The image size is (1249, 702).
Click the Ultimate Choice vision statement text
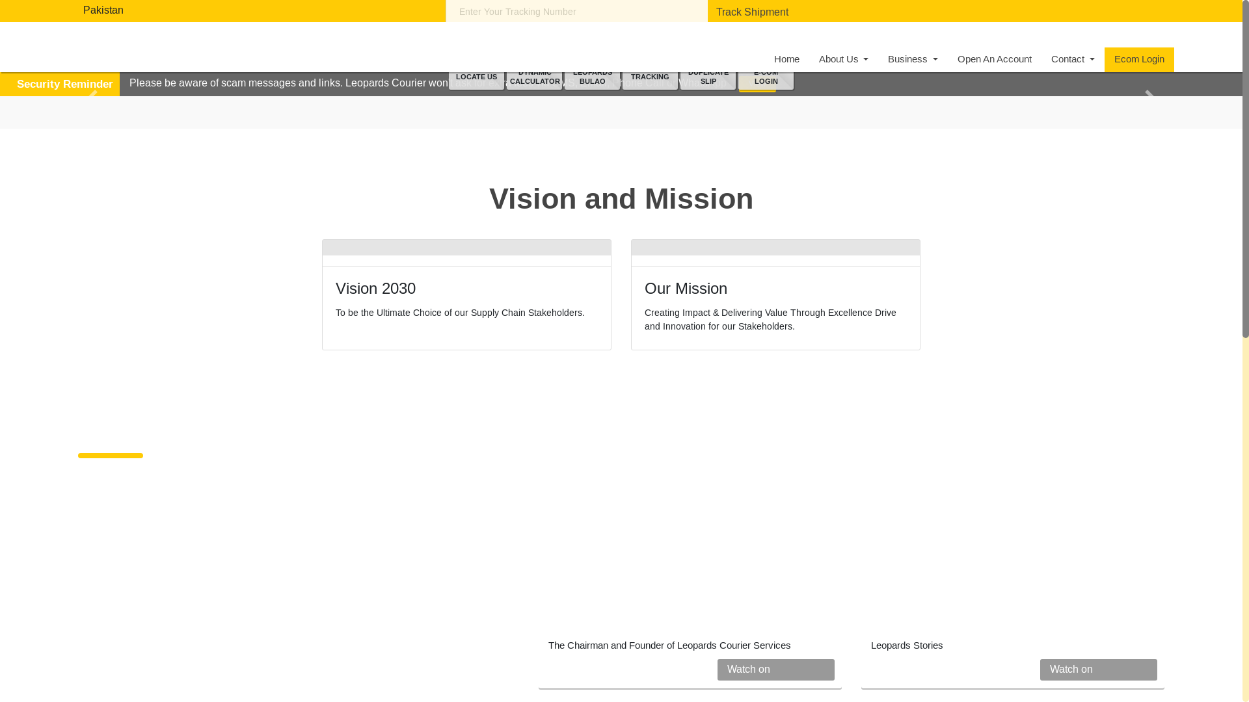tap(460, 313)
